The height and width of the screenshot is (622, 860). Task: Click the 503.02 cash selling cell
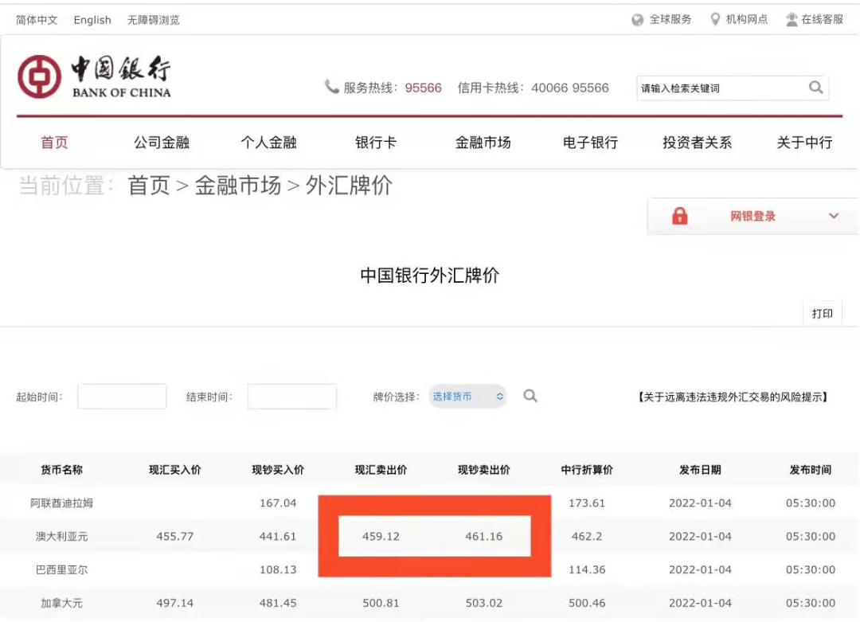coord(484,604)
